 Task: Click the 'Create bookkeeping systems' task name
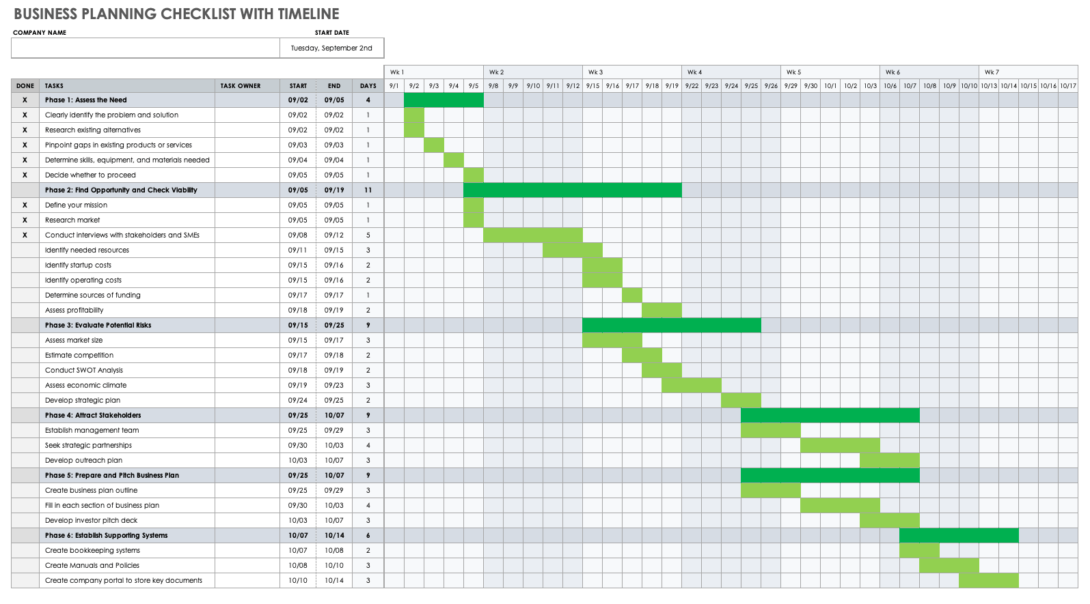click(93, 551)
